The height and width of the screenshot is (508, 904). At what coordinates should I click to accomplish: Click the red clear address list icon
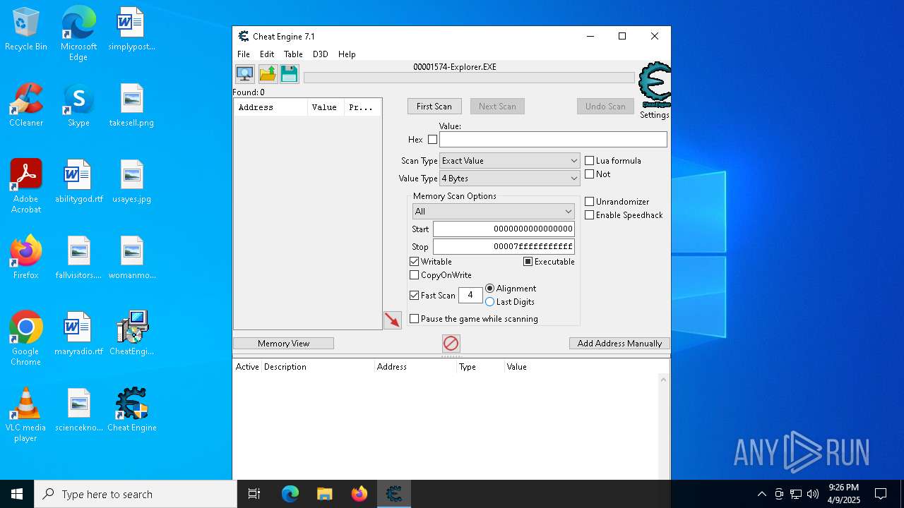pos(451,344)
